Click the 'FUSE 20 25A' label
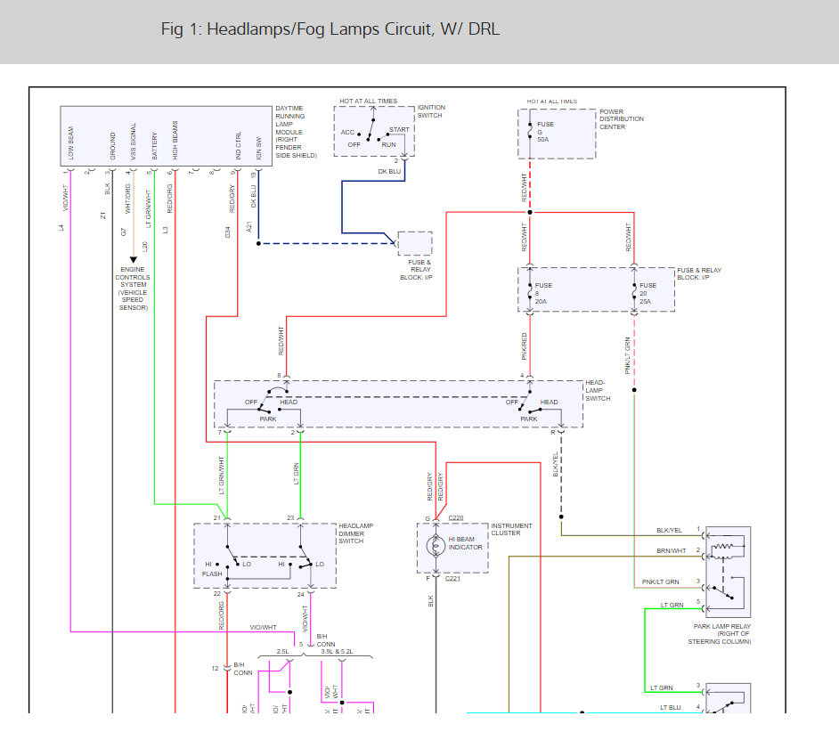This screenshot has width=839, height=740. coord(648,293)
